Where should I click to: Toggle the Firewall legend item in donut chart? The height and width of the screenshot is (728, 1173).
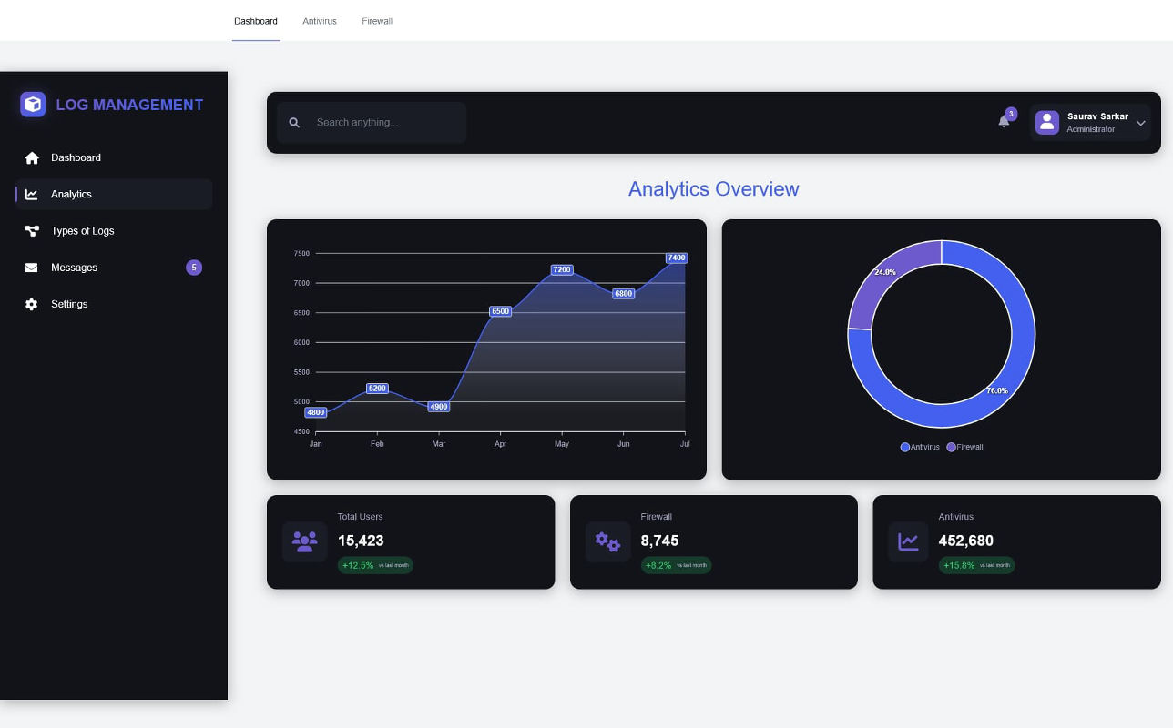[x=965, y=447]
